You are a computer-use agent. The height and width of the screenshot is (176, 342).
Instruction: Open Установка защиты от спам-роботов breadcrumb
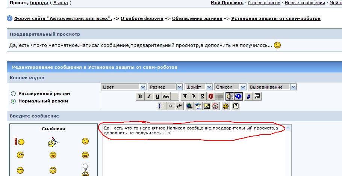point(276,18)
